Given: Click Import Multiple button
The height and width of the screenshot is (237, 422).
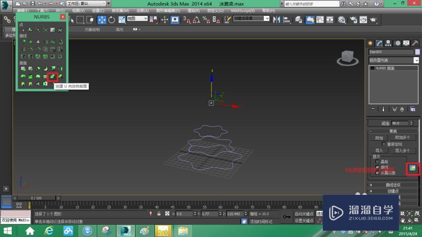Looking at the screenshot, I should pyautogui.click(x=402, y=151).
